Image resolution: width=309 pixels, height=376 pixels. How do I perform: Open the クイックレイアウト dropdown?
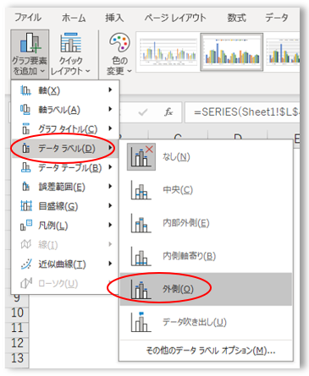pyautogui.click(x=70, y=54)
